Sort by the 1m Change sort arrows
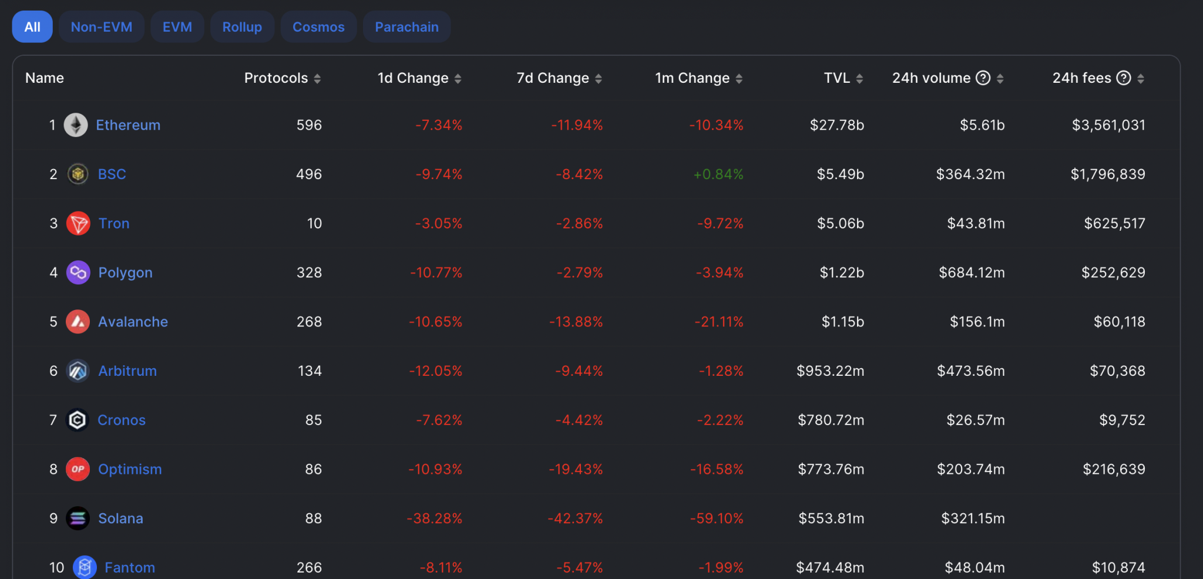Viewport: 1203px width, 579px height. (x=739, y=79)
